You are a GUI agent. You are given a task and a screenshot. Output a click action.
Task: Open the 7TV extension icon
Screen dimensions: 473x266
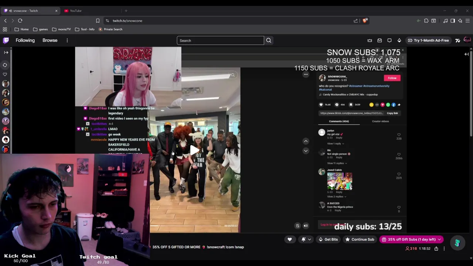[x=457, y=40]
